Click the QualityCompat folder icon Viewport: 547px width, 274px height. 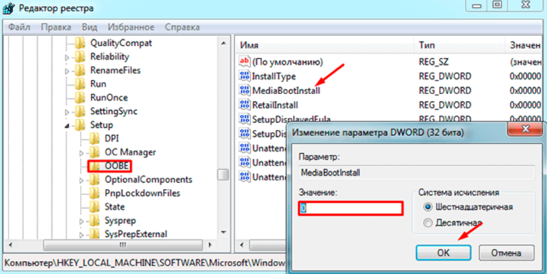pyautogui.click(x=80, y=43)
